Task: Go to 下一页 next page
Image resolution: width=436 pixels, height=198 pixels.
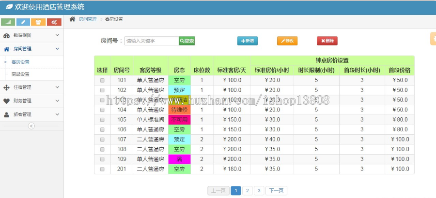Action: 277,190
